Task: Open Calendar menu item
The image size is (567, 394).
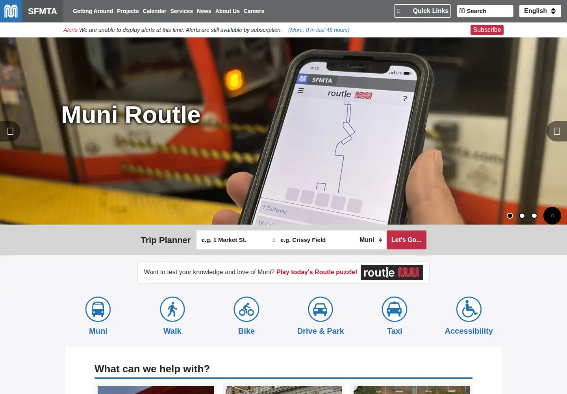Action: 154,11
